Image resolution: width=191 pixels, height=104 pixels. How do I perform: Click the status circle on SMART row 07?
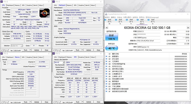click(106, 71)
